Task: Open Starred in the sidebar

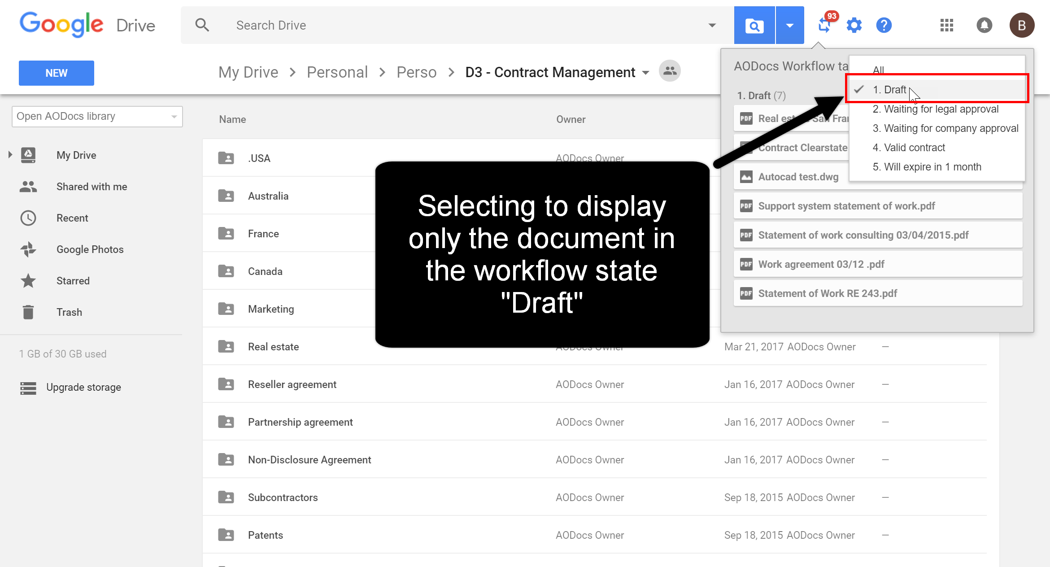Action: pyautogui.click(x=73, y=281)
